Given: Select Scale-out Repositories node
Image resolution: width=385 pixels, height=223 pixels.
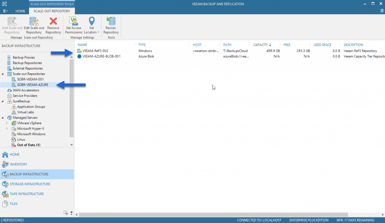Looking at the screenshot, I should pos(29,74).
